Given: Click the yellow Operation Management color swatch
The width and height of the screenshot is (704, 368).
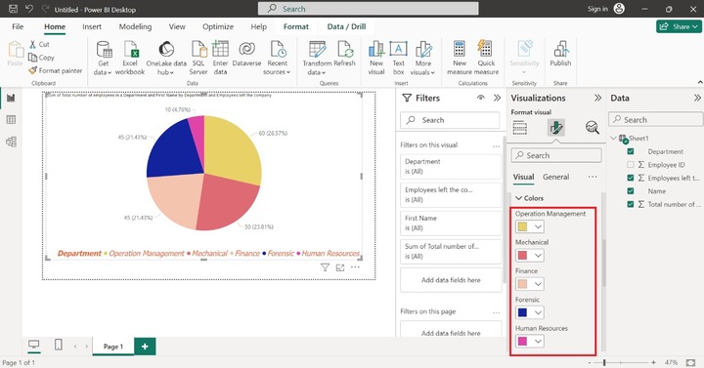Looking at the screenshot, I should pos(522,226).
